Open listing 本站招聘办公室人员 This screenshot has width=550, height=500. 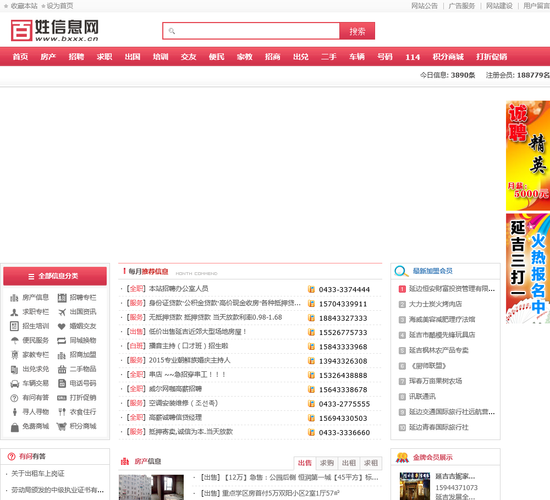point(179,289)
